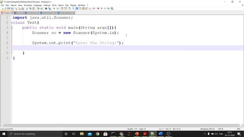Click the Close document toolbar icon
The height and width of the screenshot is (137, 244).
coord(16,8)
